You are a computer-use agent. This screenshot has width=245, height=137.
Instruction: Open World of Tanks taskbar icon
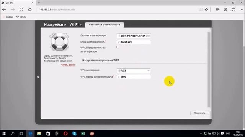[x=57, y=134]
